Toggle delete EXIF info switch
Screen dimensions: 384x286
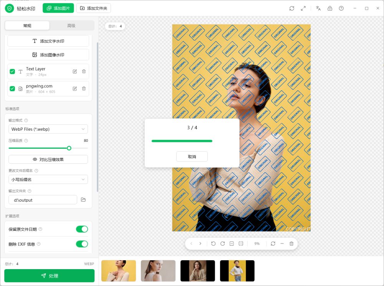pos(82,244)
